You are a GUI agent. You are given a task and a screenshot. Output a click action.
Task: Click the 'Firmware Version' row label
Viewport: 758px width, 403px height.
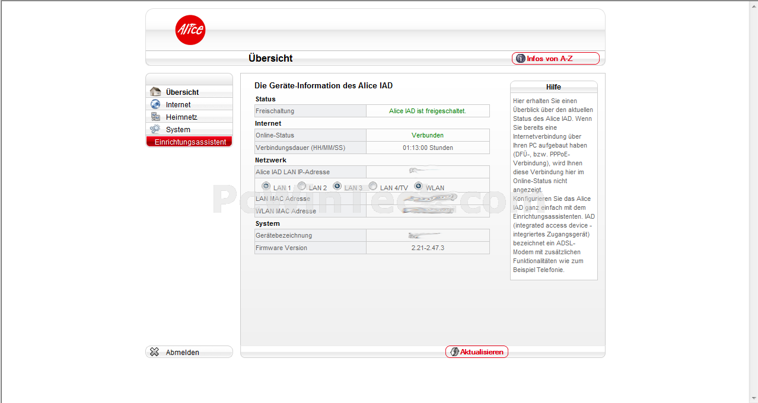point(281,248)
